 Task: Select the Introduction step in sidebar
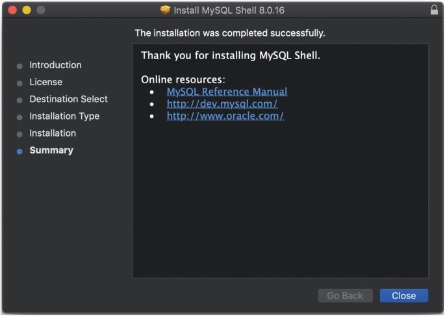55,65
